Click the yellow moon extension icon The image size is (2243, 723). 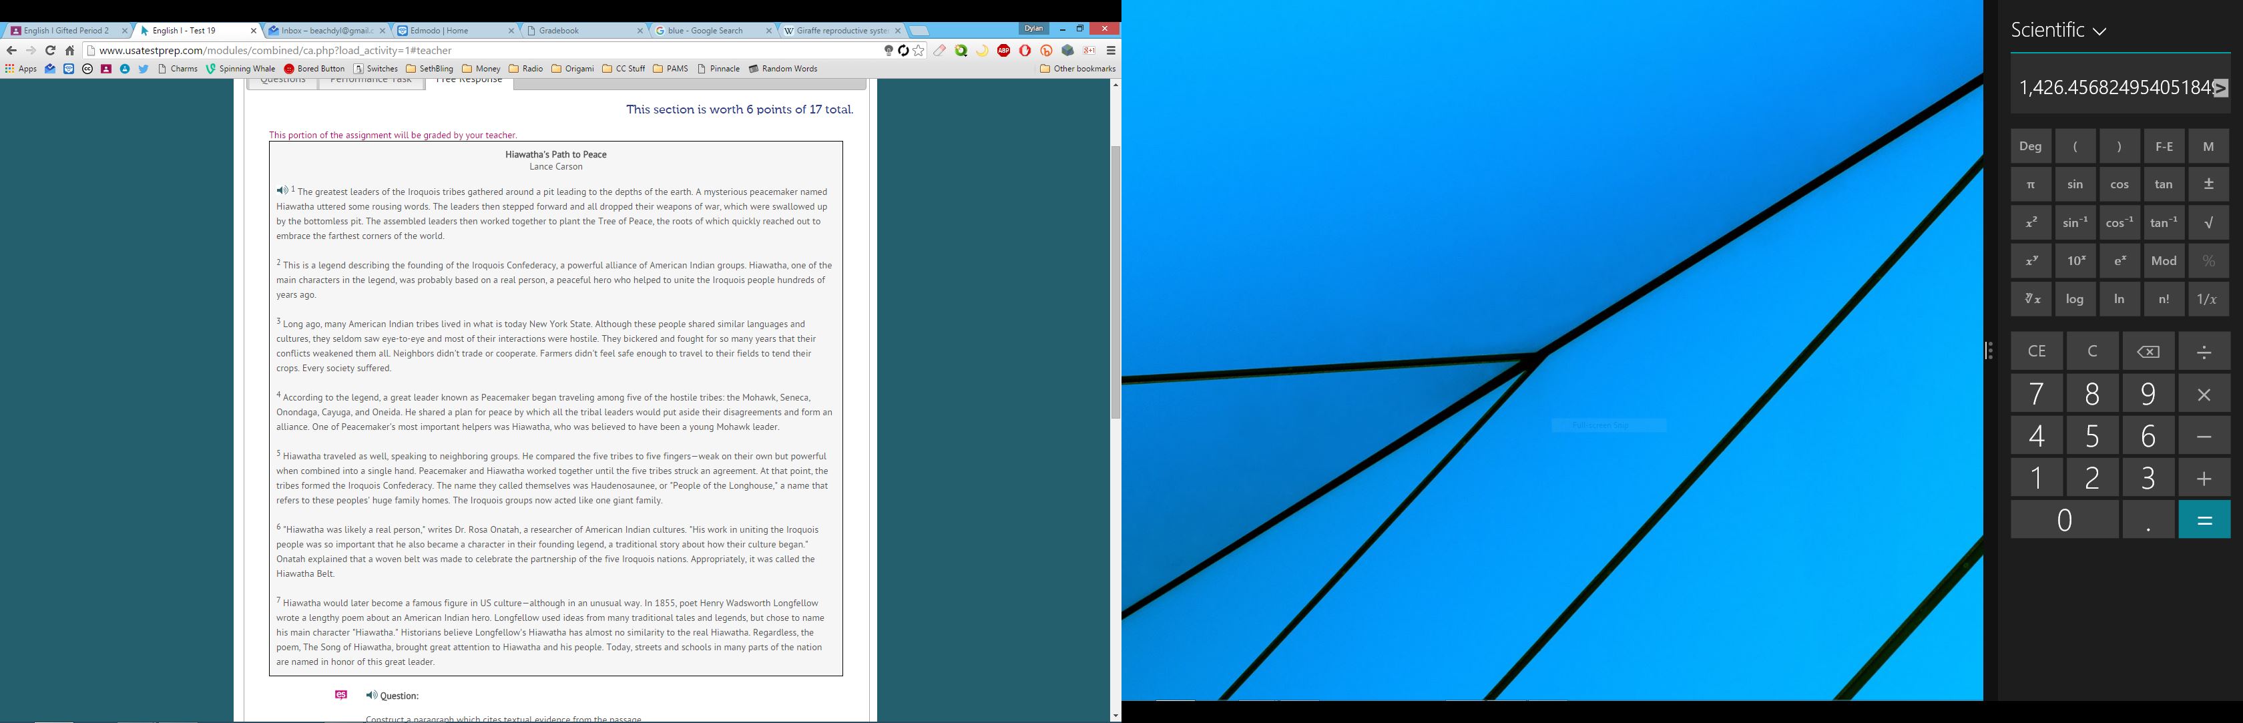(982, 51)
